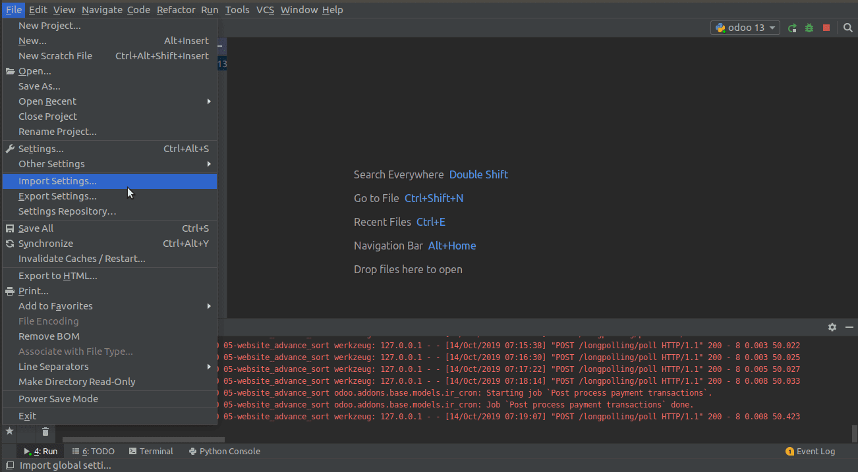The image size is (858, 472).
Task: Expand the Other Settings submenu
Action: click(109, 164)
